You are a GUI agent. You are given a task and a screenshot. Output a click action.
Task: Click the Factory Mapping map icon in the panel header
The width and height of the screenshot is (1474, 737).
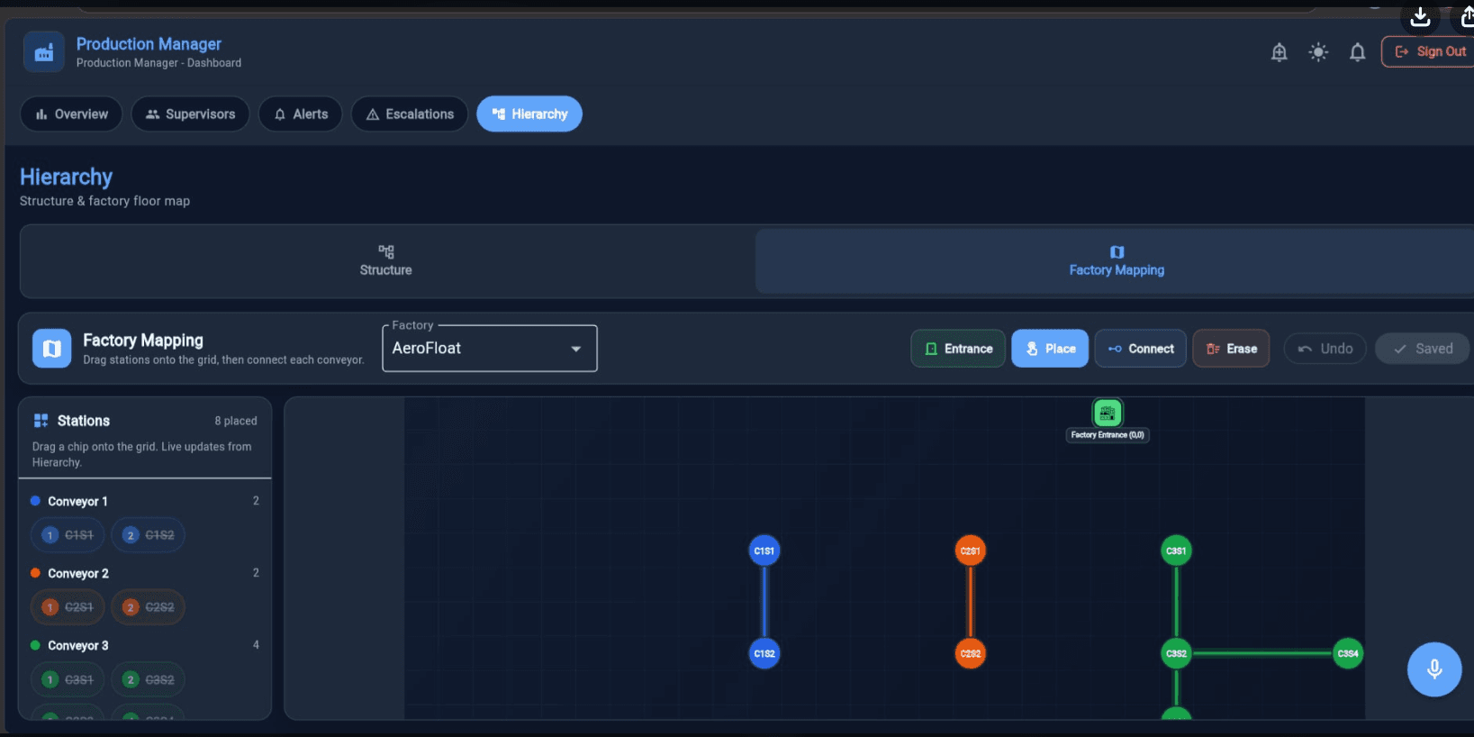[52, 349]
